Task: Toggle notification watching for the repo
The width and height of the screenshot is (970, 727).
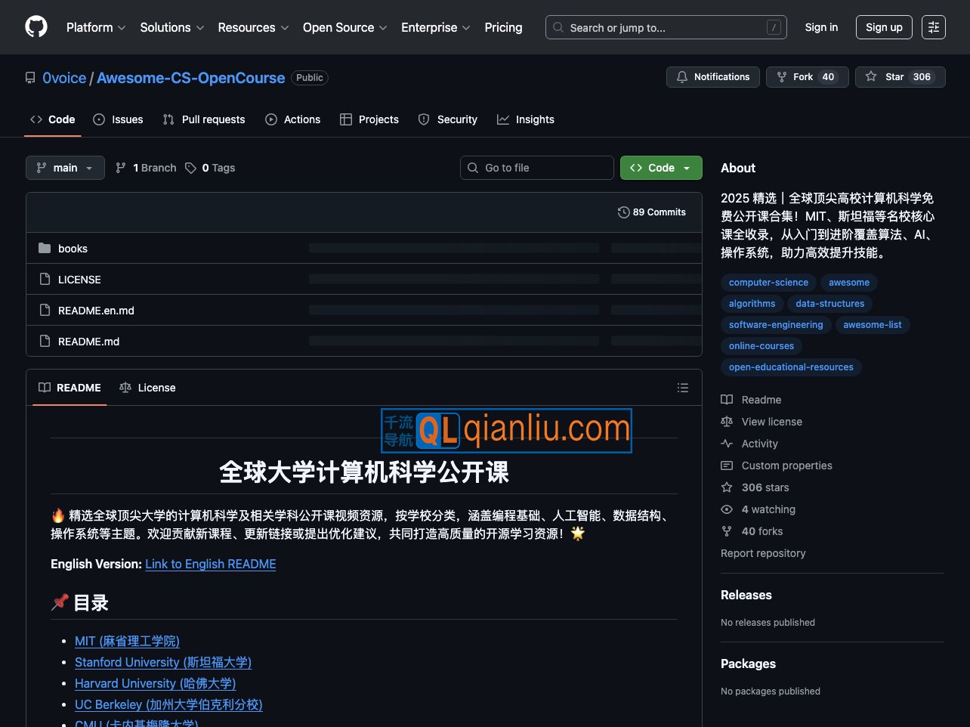Action: (712, 76)
